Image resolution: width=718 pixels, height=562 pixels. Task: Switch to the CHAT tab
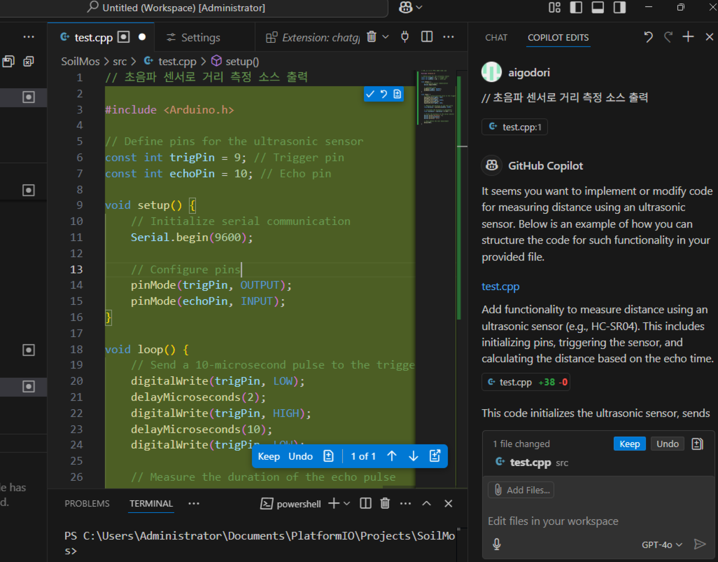point(496,37)
